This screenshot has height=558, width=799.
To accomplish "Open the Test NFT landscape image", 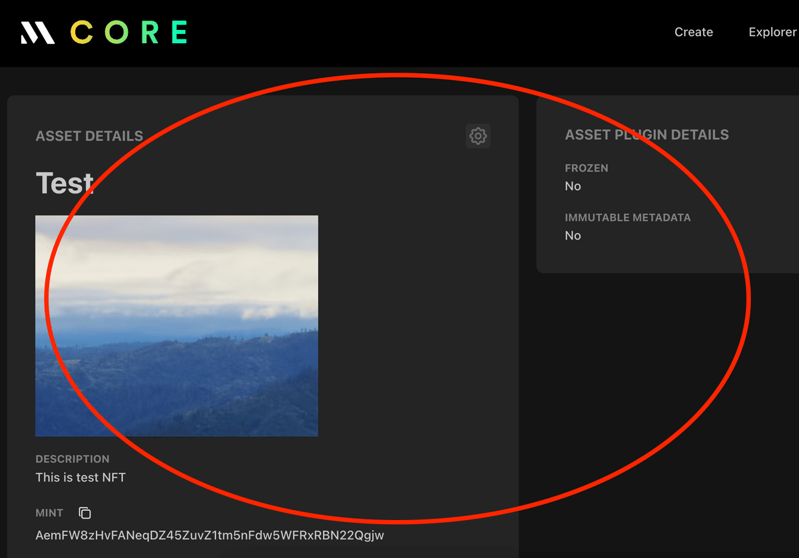I will (176, 326).
